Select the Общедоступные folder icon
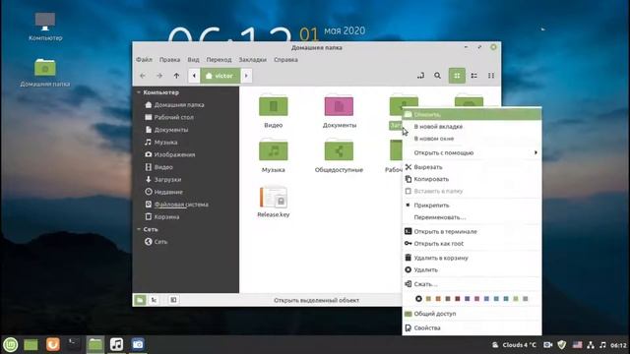The width and height of the screenshot is (630, 354). (x=339, y=150)
